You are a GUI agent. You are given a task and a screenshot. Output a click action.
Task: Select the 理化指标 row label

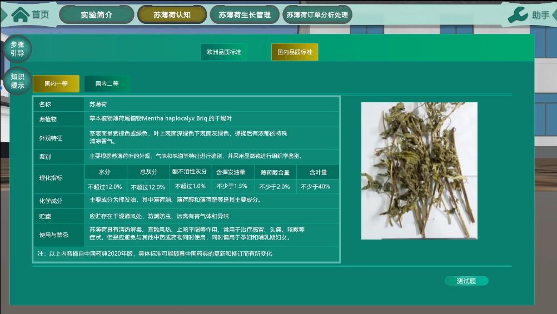(x=51, y=178)
